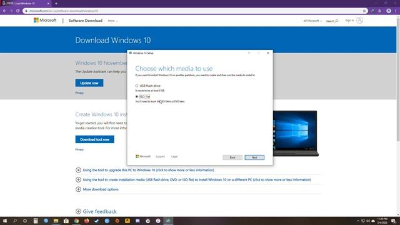The width and height of the screenshot is (400, 225).
Task: Click the first extension icon next to address bar
Action: tap(372, 11)
